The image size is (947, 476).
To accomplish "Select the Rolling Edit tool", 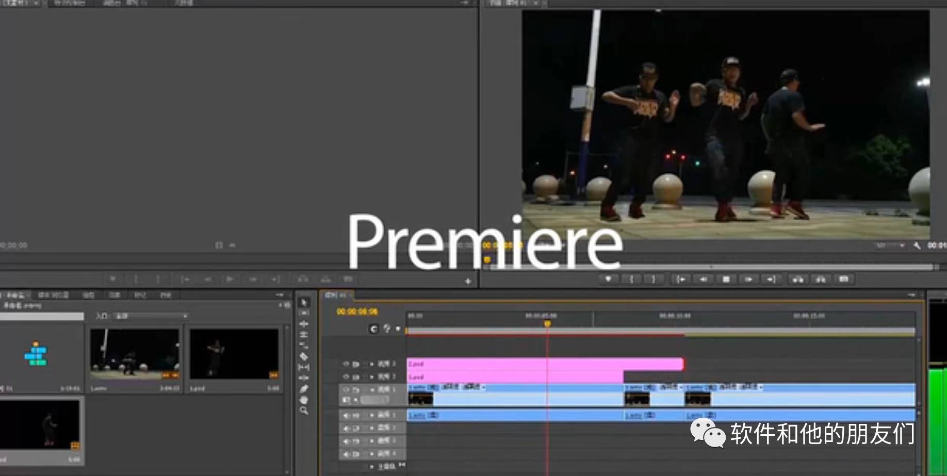I will click(x=304, y=335).
